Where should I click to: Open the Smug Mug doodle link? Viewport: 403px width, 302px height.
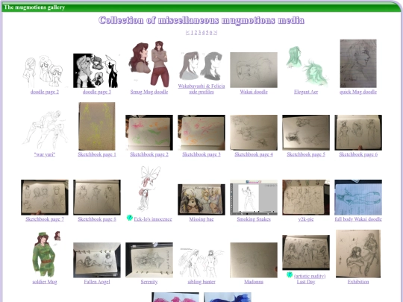(x=149, y=92)
